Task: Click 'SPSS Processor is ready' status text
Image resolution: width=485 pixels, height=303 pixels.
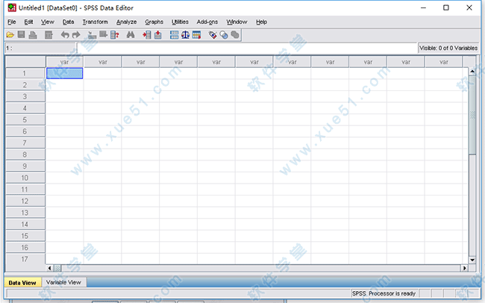Action: pyautogui.click(x=384, y=293)
